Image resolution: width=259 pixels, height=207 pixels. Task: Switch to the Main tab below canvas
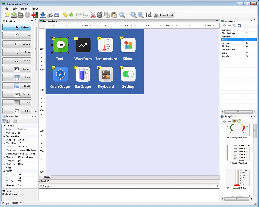[47, 177]
